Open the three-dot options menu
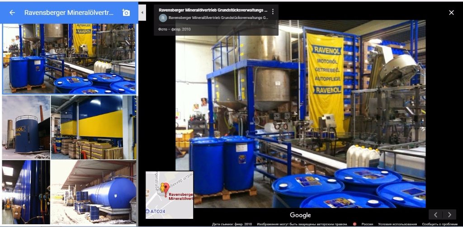The height and width of the screenshot is (227, 463). [x=273, y=11]
